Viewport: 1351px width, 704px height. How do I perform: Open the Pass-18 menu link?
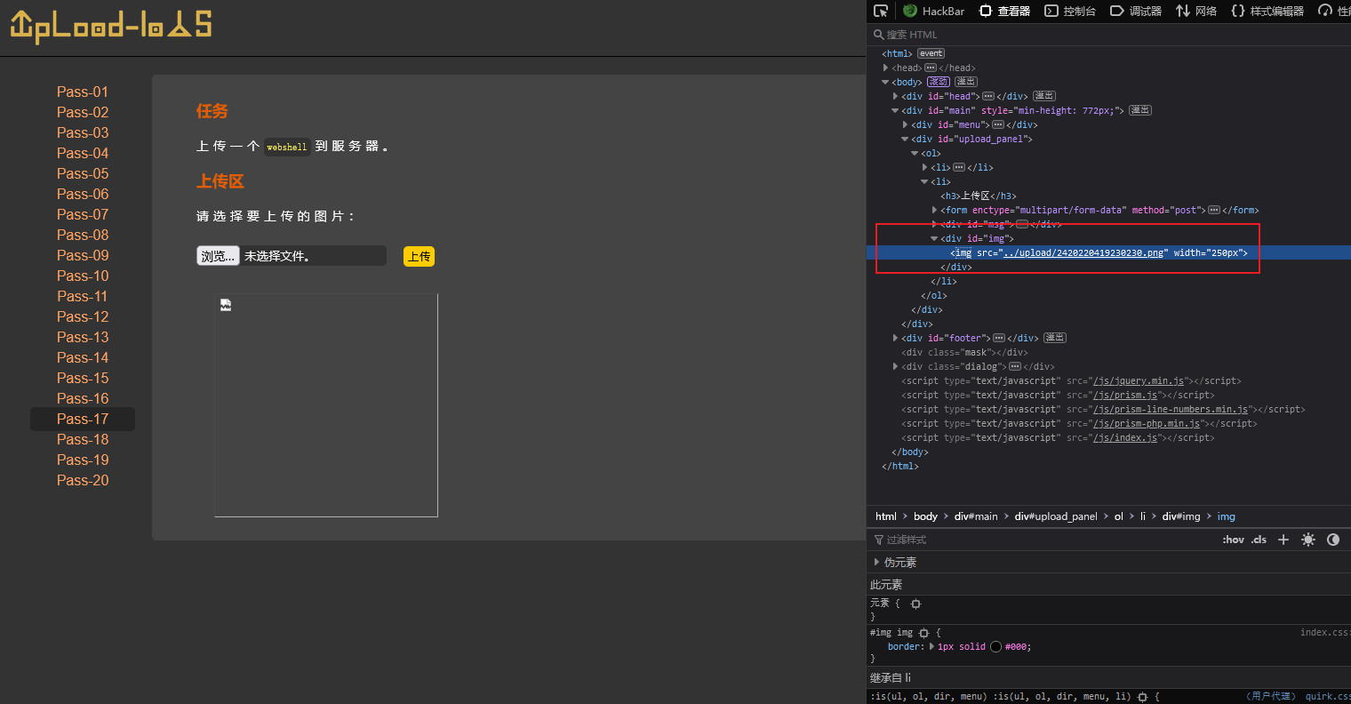(83, 439)
